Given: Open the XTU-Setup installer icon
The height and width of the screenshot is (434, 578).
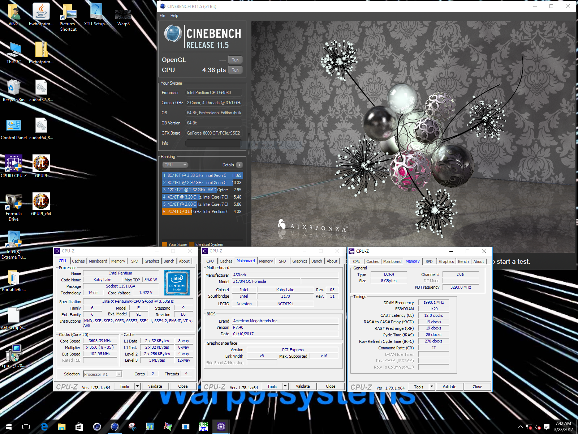Looking at the screenshot, I should [x=96, y=14].
